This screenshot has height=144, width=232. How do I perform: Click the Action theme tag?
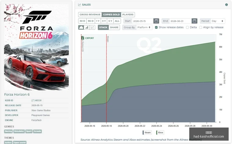tap(8, 142)
